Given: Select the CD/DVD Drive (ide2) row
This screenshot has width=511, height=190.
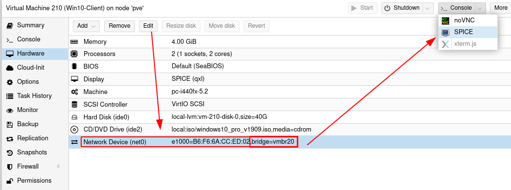Looking at the screenshot, I should [289, 129].
